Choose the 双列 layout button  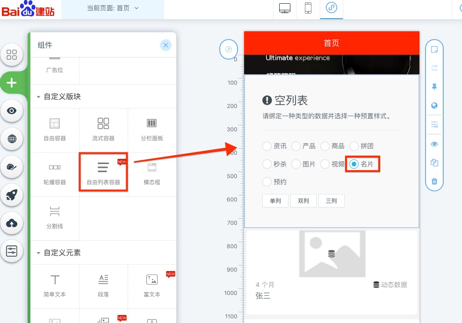303,201
